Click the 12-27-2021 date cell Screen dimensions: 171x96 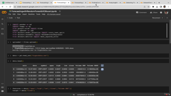point(32,69)
